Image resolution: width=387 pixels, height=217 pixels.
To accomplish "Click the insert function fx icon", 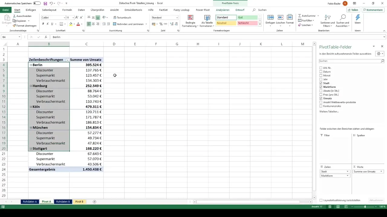I will [46, 37].
